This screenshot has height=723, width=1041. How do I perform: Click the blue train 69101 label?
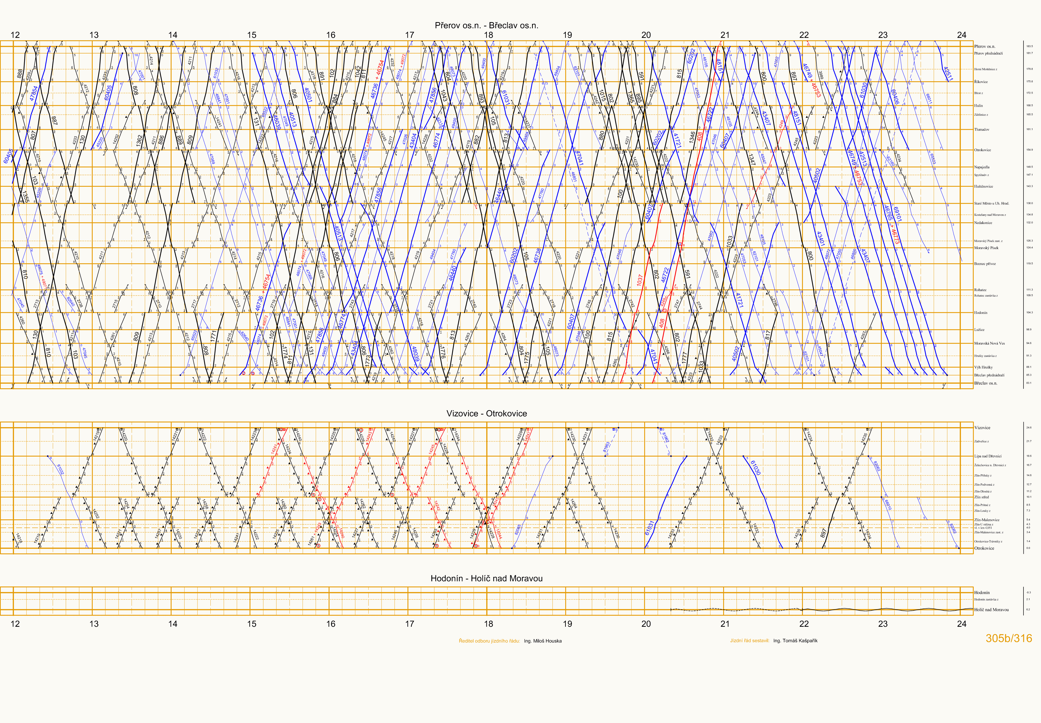[898, 214]
